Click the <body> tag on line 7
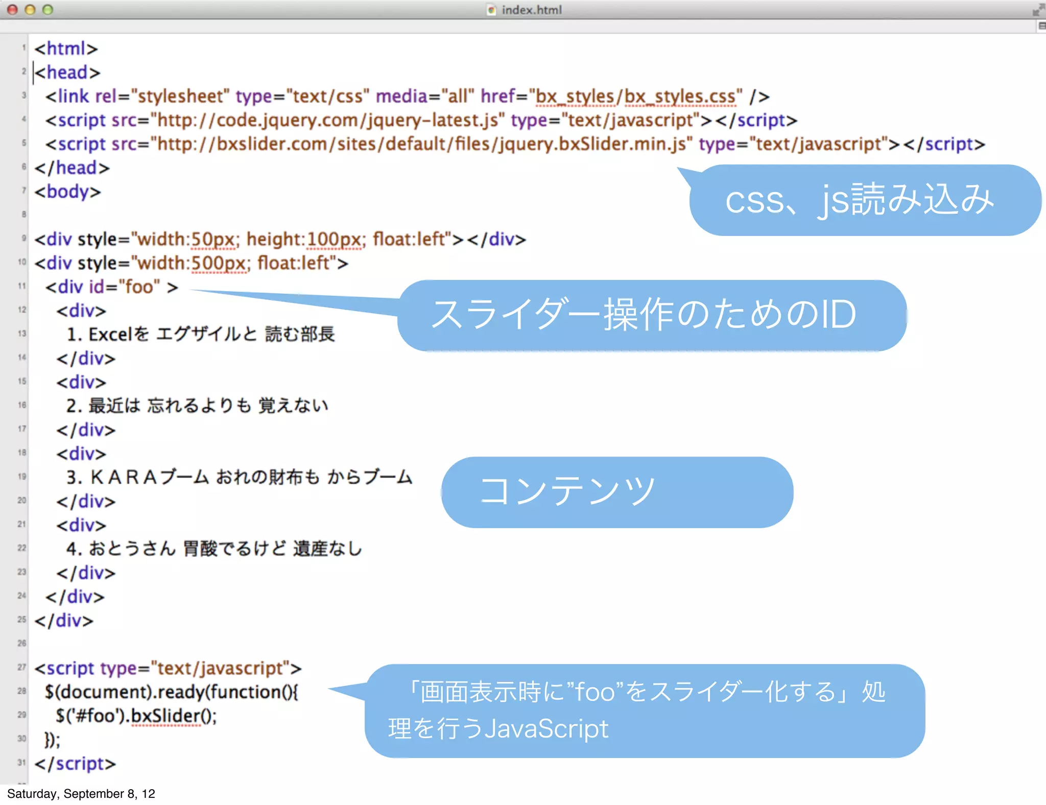Image resolution: width=1046 pixels, height=805 pixels. [67, 192]
